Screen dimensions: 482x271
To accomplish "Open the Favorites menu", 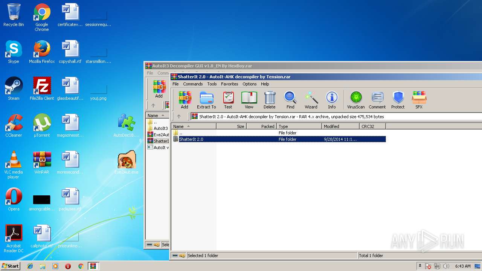I will point(229,84).
